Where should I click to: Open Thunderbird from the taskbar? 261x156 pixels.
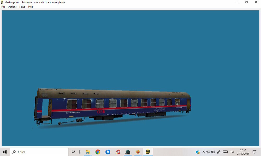coord(108,152)
